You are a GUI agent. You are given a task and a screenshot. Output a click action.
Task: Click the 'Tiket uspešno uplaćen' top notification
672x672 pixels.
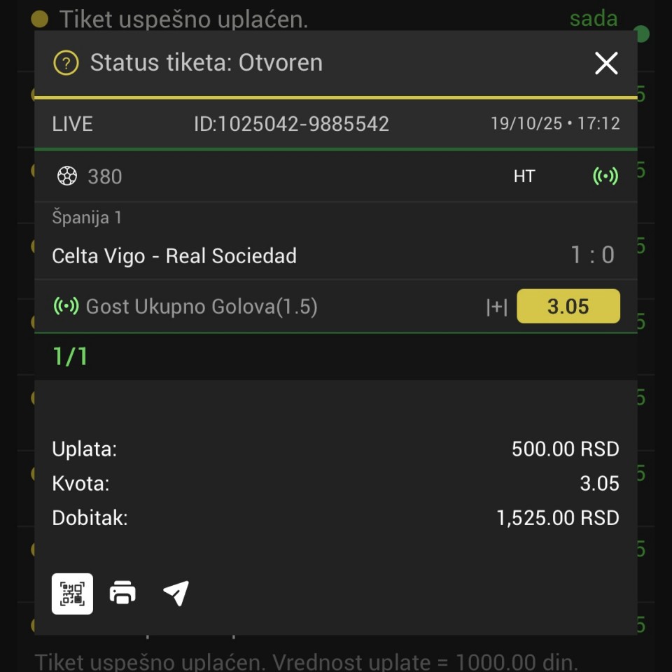(x=183, y=19)
